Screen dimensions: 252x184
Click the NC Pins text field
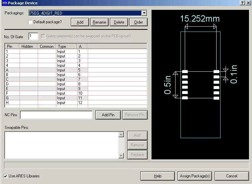(56, 115)
